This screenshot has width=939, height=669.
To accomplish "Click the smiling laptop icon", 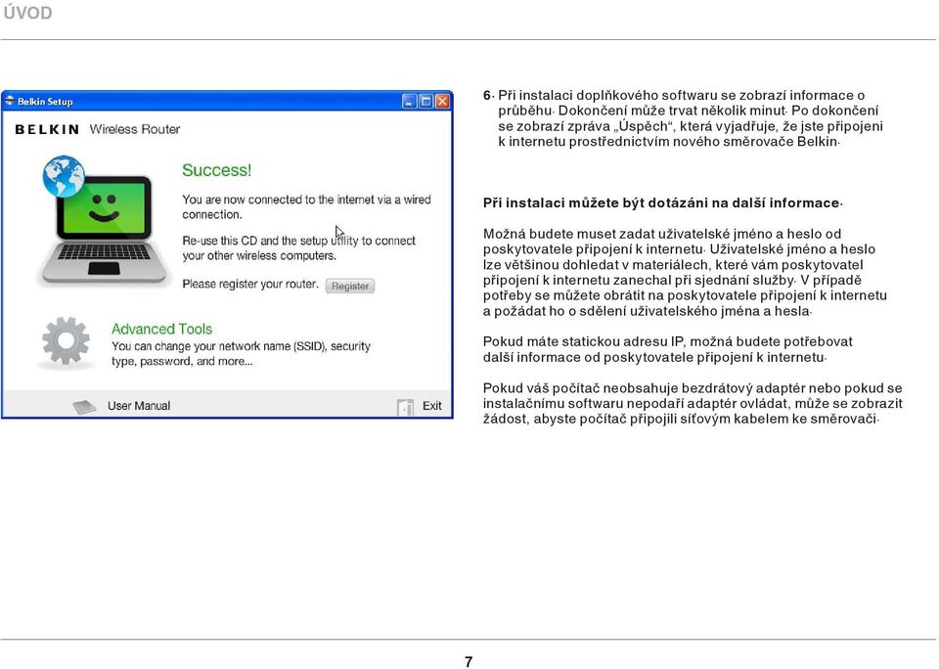I will (x=103, y=231).
